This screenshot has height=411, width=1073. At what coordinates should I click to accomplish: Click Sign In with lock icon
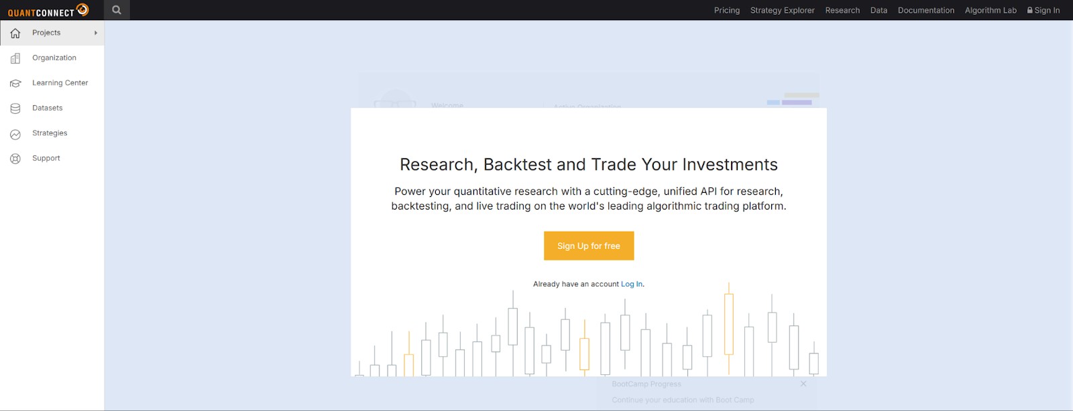click(1043, 10)
